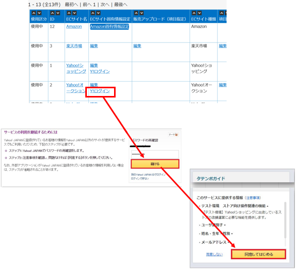Sort 使用区分 column ascending with up arrow
Viewport: 298px width, 272px height.
[x=33, y=13]
